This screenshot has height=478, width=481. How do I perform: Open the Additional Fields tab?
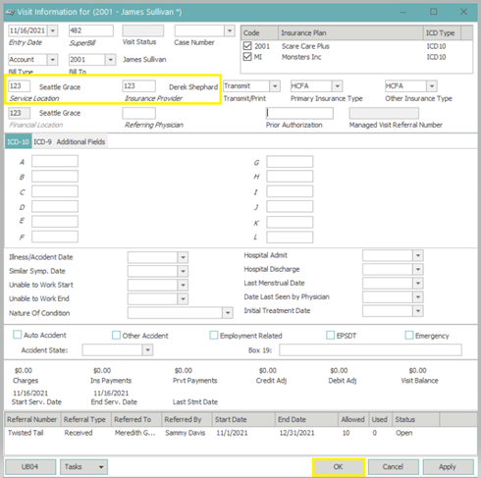(80, 141)
